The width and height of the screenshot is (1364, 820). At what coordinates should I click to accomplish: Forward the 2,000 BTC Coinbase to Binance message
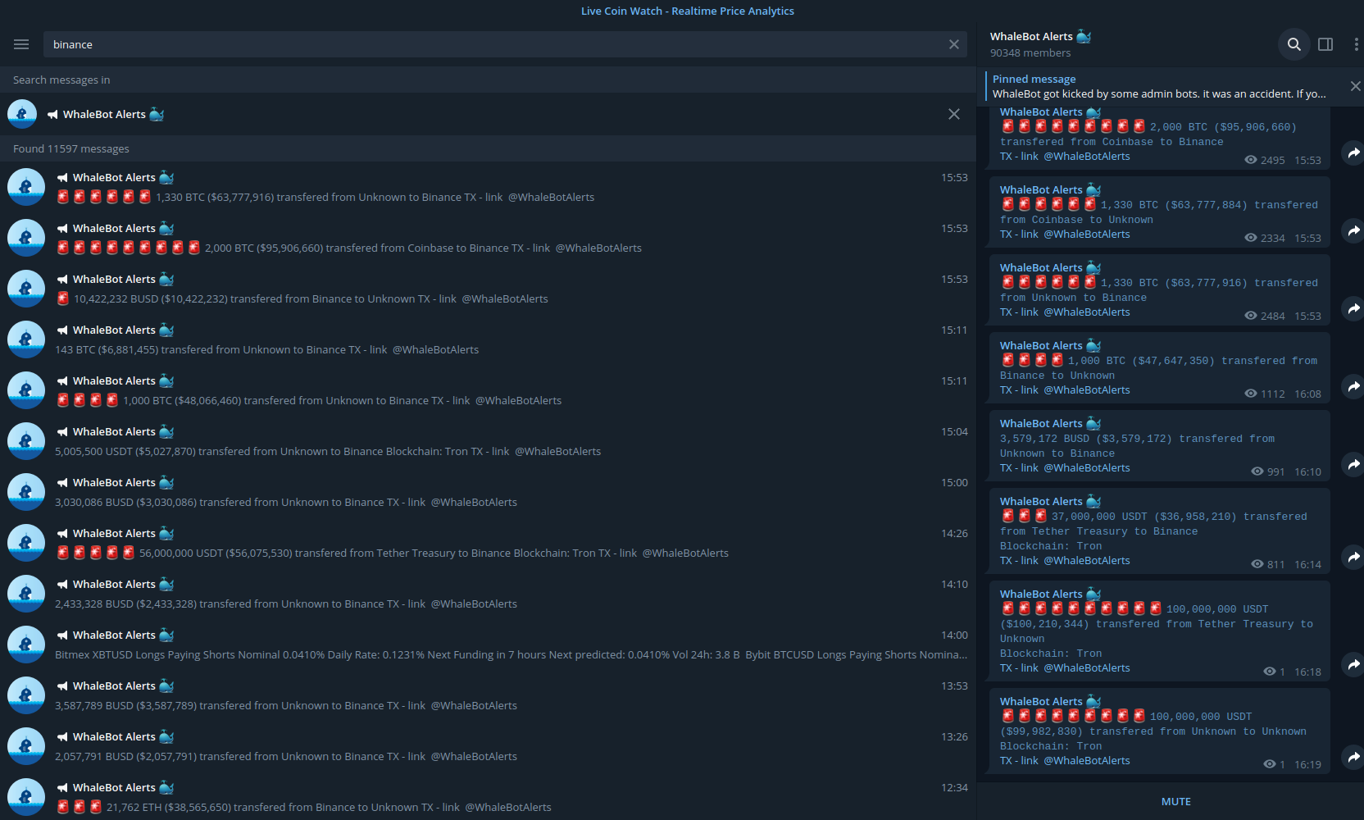tap(1353, 153)
